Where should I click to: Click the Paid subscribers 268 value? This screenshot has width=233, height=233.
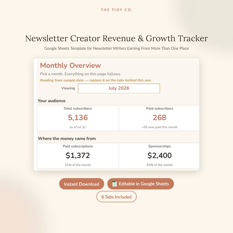(159, 117)
